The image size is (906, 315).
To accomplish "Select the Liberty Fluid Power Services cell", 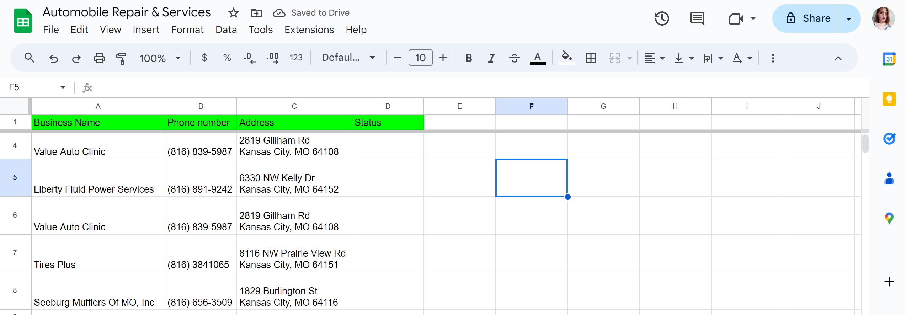I will [98, 178].
